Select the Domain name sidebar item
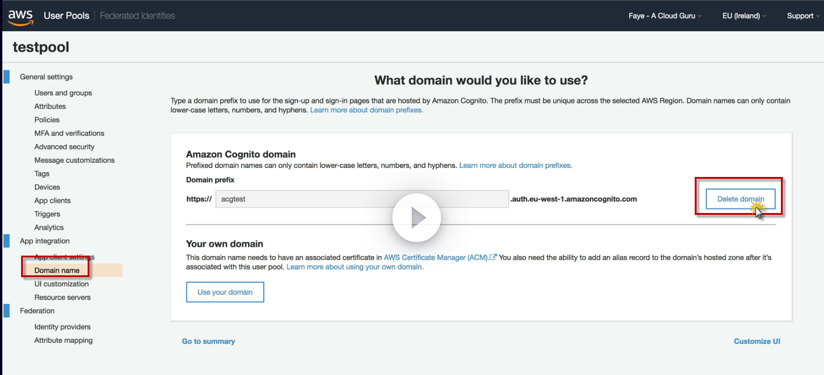The image size is (824, 375). [57, 270]
